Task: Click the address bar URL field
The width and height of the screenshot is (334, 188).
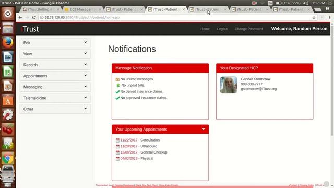Action: pyautogui.click(x=175, y=17)
